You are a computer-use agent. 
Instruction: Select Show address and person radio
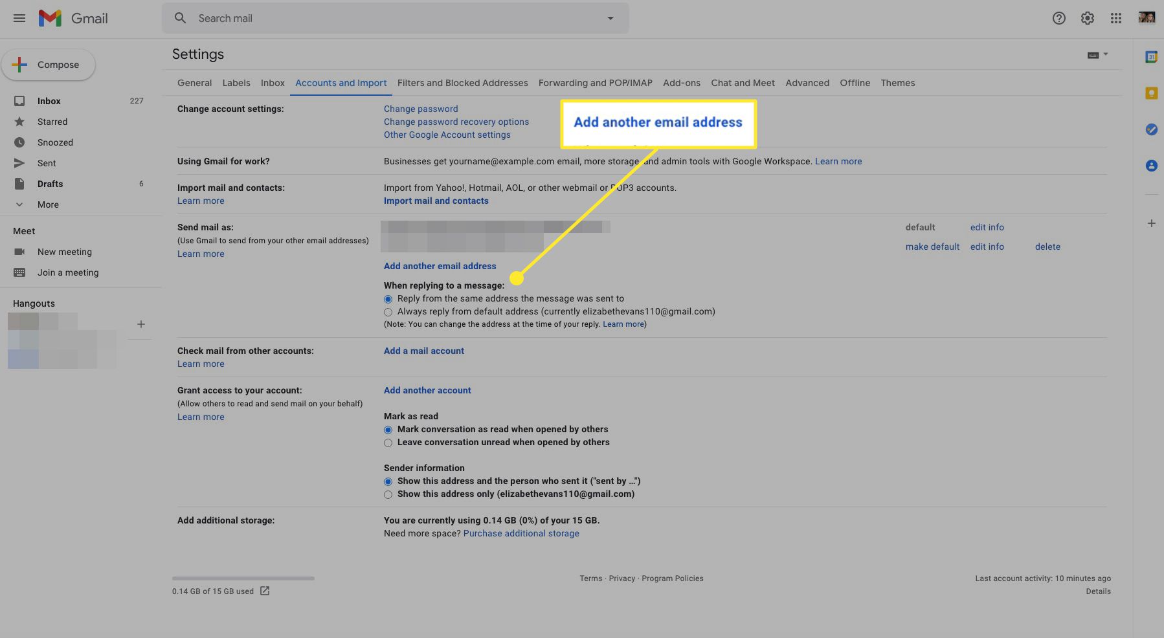pyautogui.click(x=388, y=481)
